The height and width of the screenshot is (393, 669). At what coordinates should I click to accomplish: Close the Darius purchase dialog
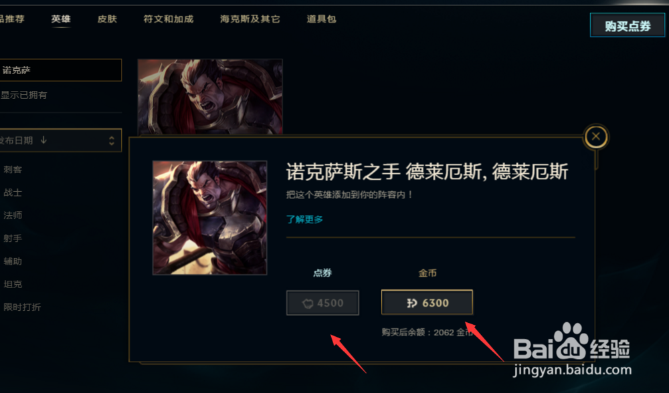(x=595, y=136)
